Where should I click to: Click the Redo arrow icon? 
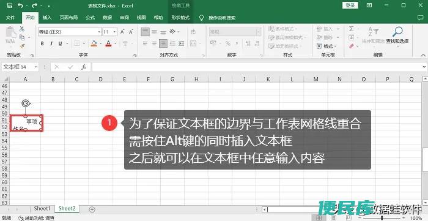pyautogui.click(x=34, y=6)
